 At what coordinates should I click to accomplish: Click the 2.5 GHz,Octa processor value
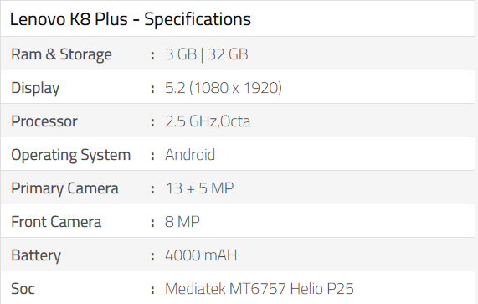[x=208, y=121]
